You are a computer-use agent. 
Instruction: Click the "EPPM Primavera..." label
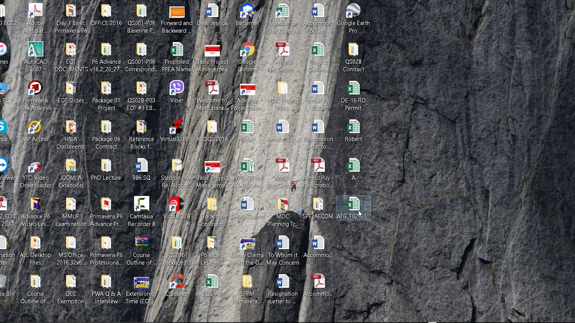pos(248,297)
